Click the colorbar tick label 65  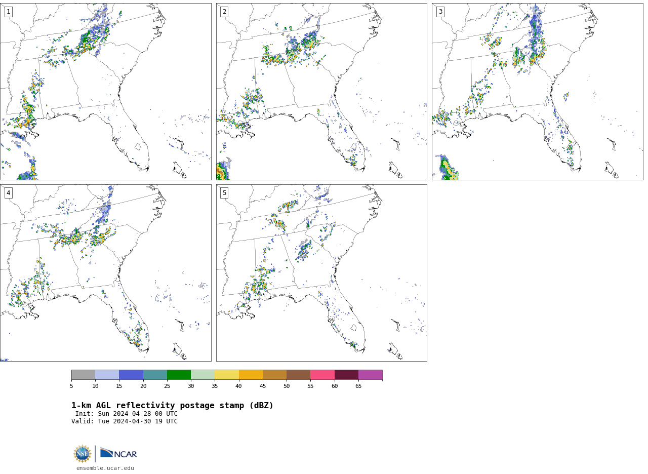(358, 386)
